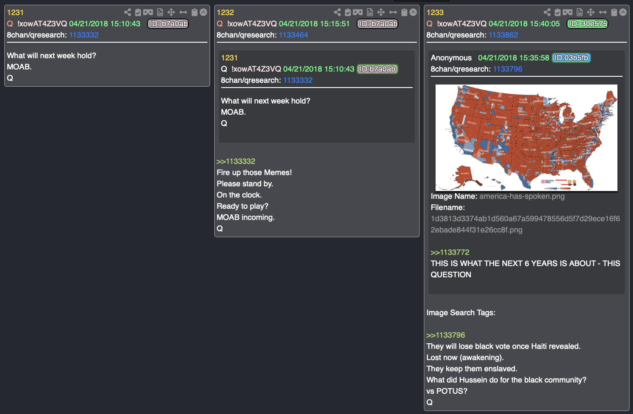Click the plain clipboard icon on post 1231

194,12
